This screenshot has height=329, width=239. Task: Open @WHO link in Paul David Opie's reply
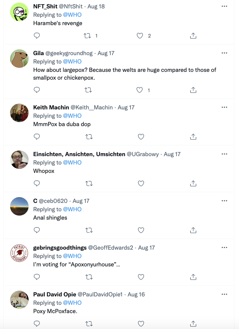(72, 303)
